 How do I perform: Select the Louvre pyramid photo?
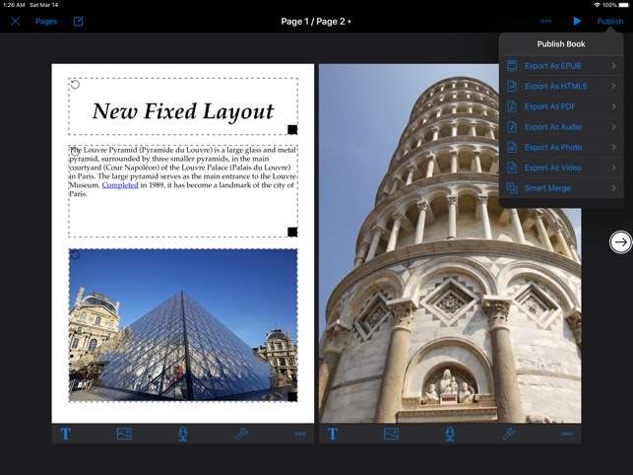point(183,325)
